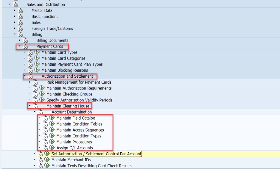
Task: Expand the Master Data node
Action: tap(14, 11)
